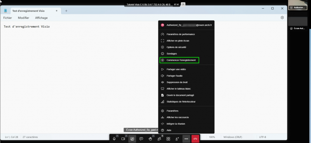Viewport: 311px width, 143px height.
Task: Start recording via Commencer l'enregistrement
Action: (x=179, y=60)
